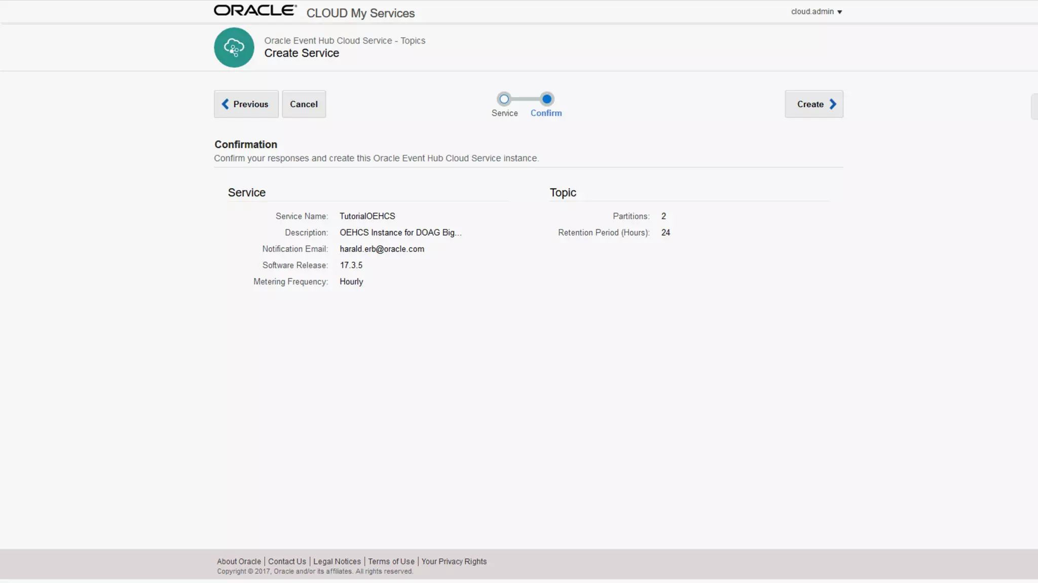Image resolution: width=1038 pixels, height=583 pixels.
Task: Select the Confirm step circle in wizard
Action: coord(546,99)
